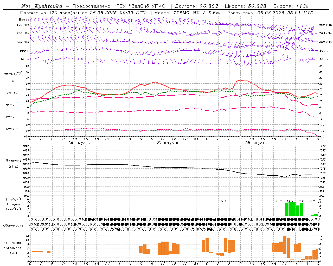
Task: Click the left '1020' pressure axis value
Action: 26,164
